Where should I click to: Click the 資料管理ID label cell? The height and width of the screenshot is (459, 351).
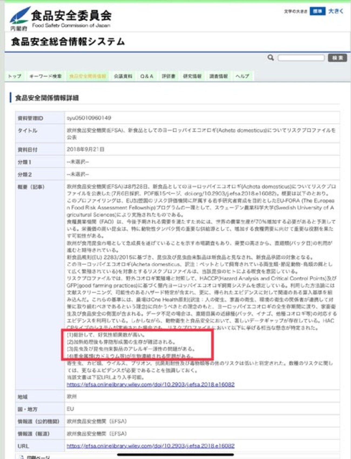tap(40, 118)
